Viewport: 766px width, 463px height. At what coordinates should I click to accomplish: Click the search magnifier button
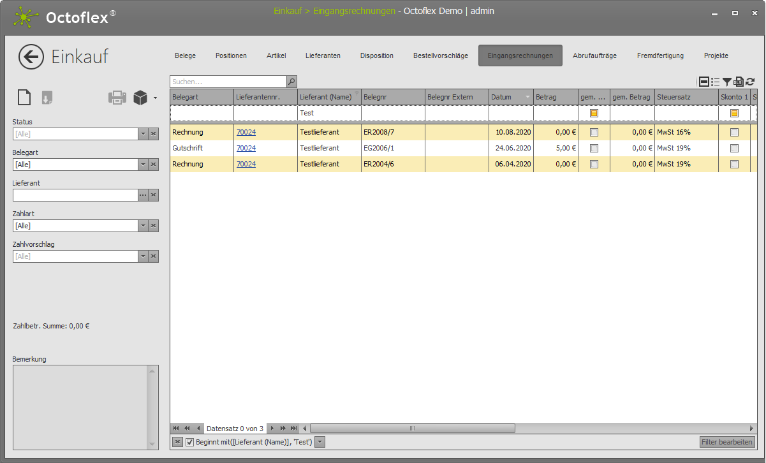(x=291, y=82)
